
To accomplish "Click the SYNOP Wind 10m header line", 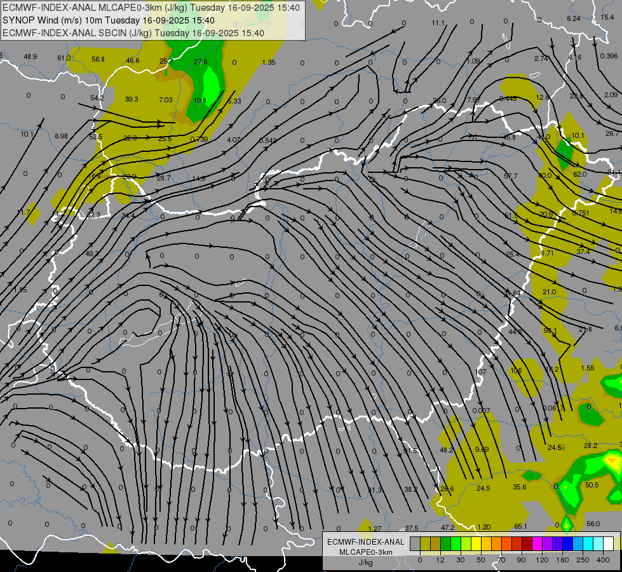I will pyautogui.click(x=108, y=20).
